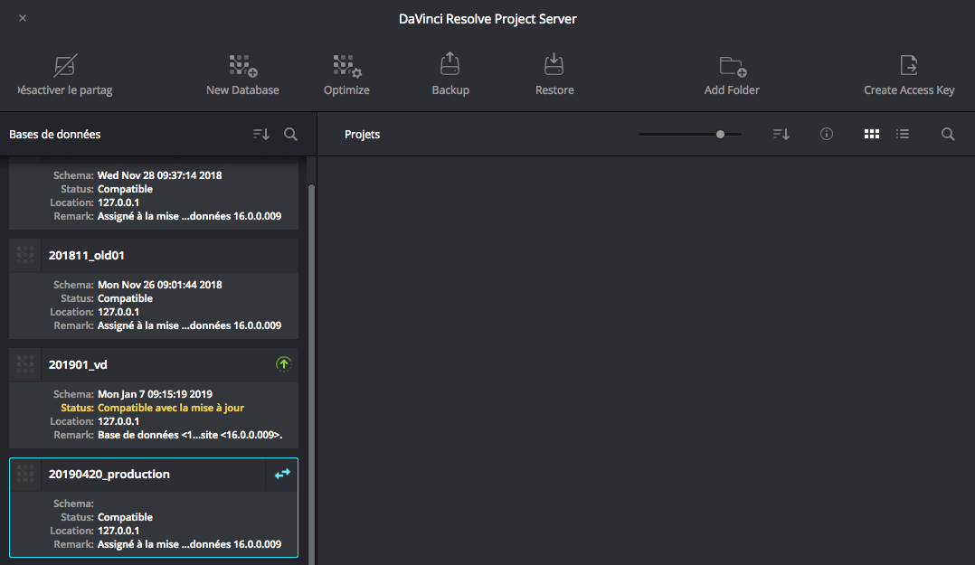
Task: Click the Backup icon
Action: 450,65
